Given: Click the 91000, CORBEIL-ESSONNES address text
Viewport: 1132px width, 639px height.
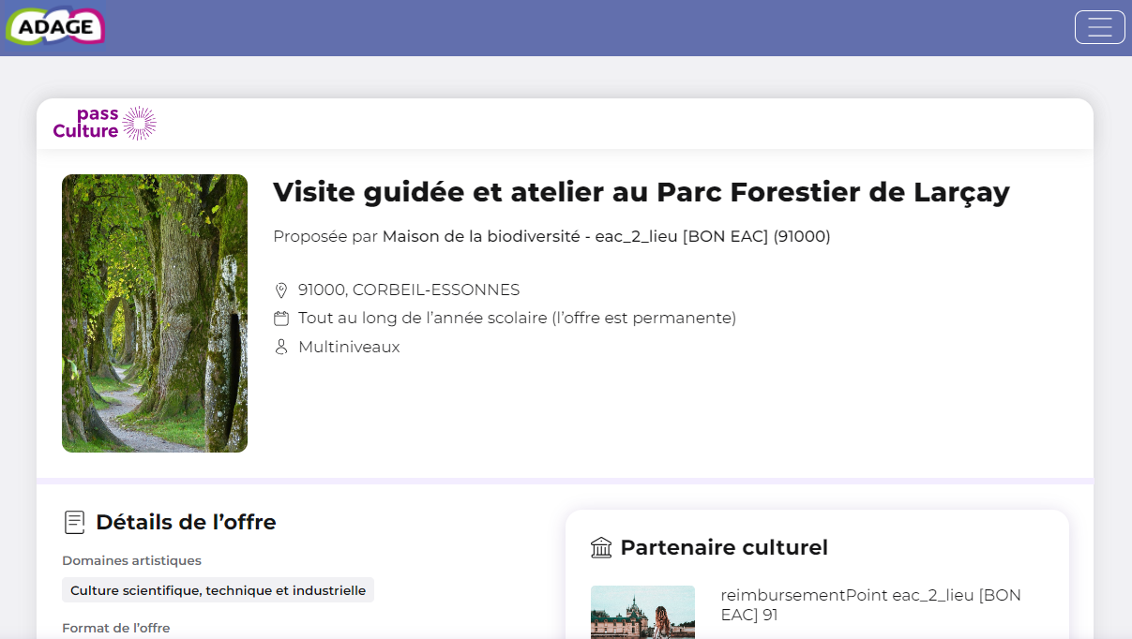Looking at the screenshot, I should tap(409, 290).
